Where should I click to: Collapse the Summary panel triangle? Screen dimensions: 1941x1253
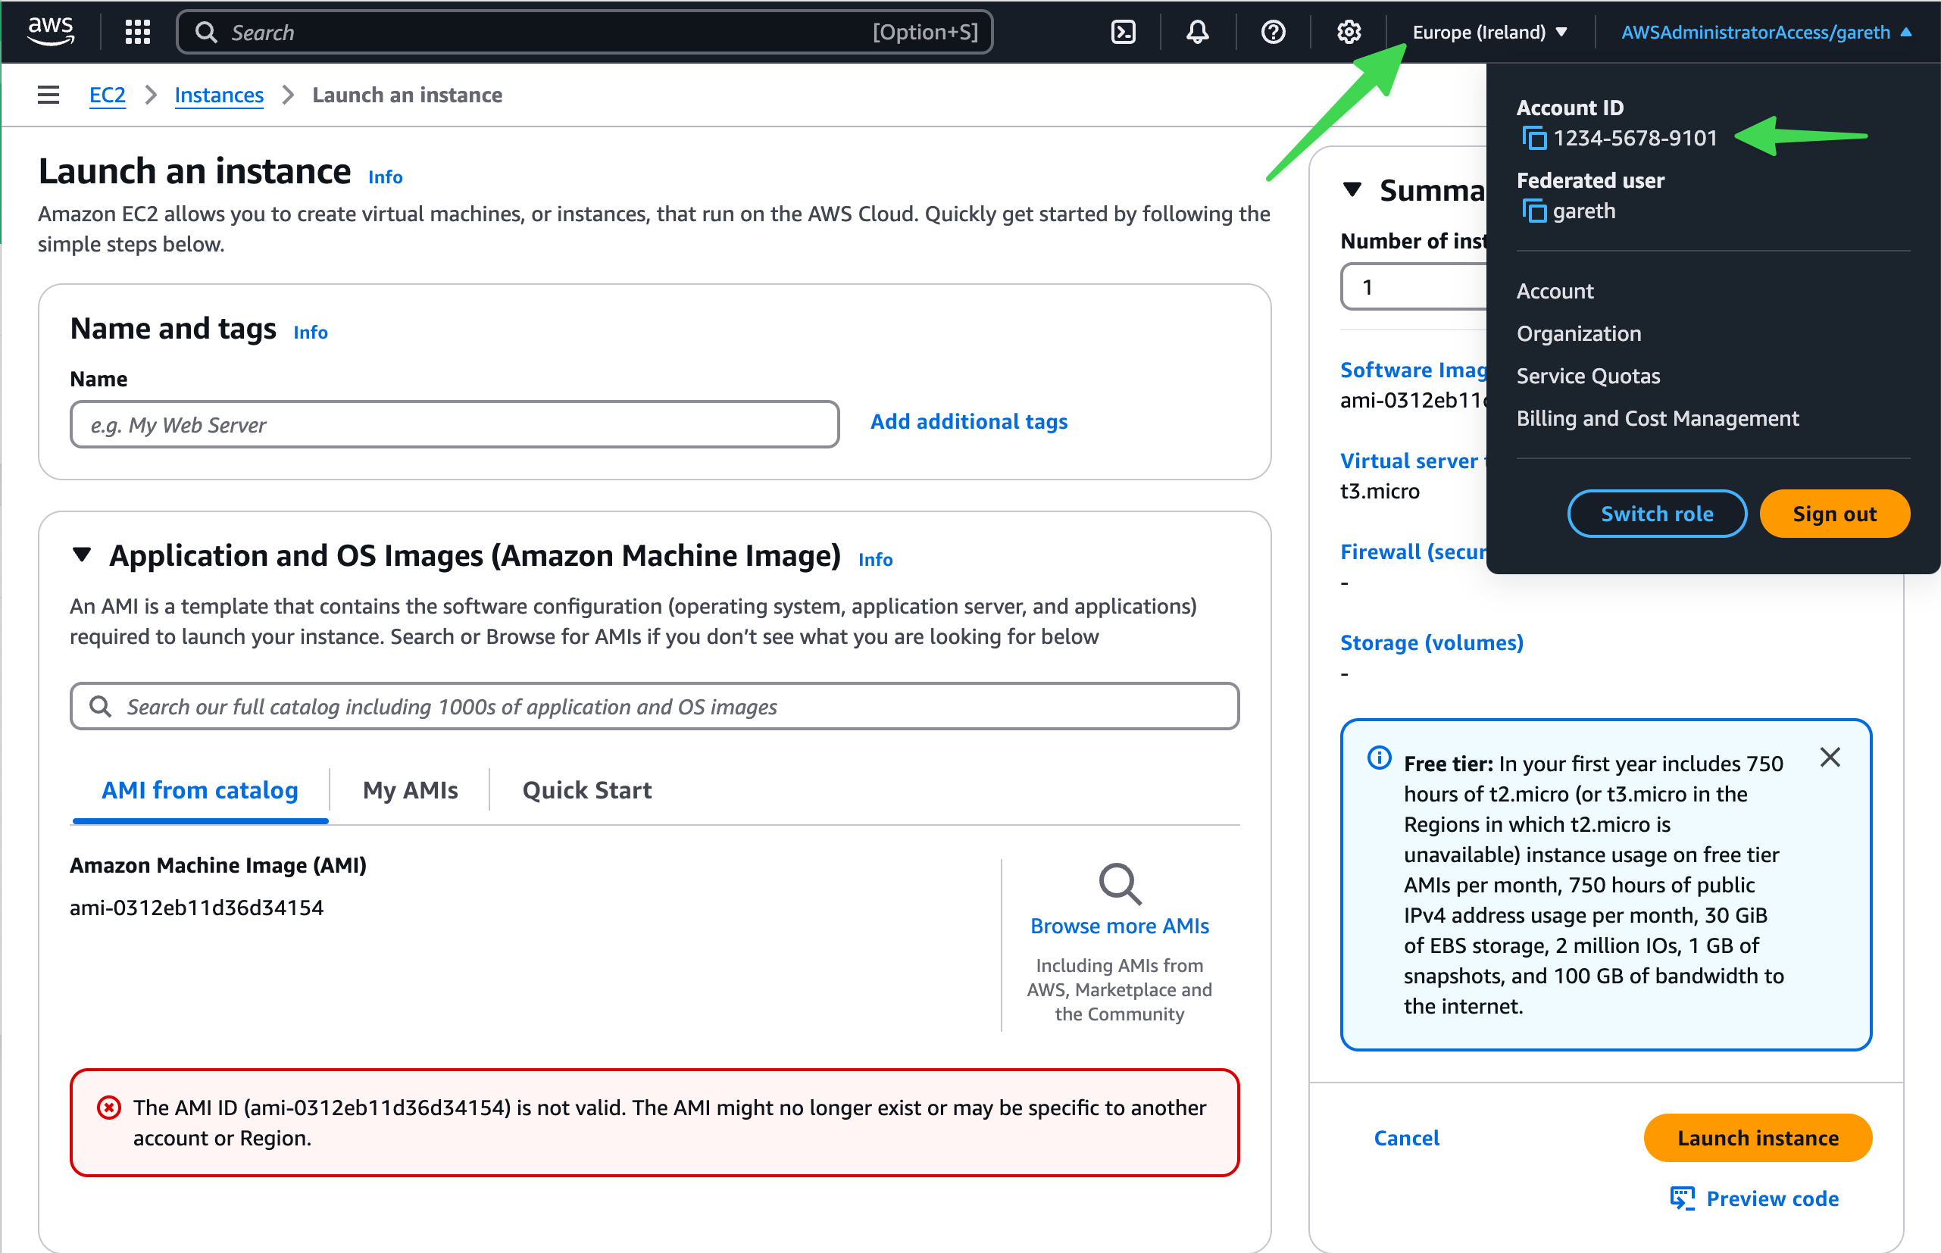pyautogui.click(x=1352, y=189)
